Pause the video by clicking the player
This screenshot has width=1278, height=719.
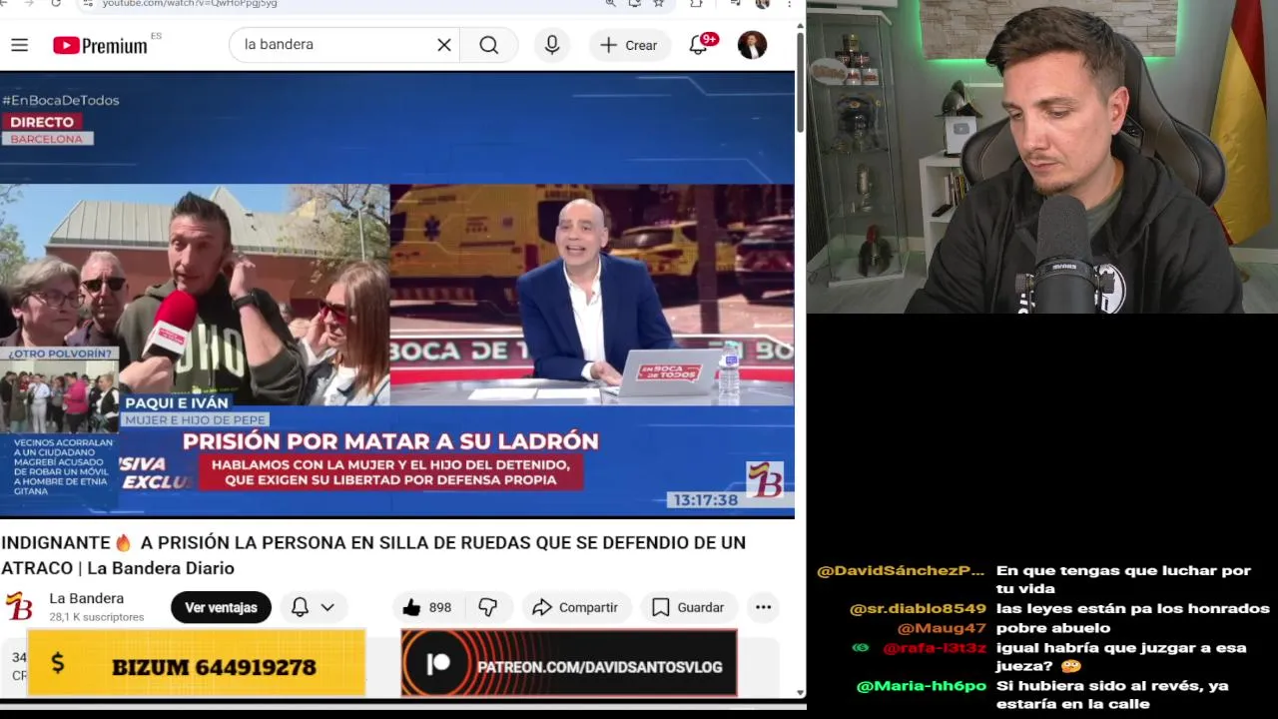(397, 294)
